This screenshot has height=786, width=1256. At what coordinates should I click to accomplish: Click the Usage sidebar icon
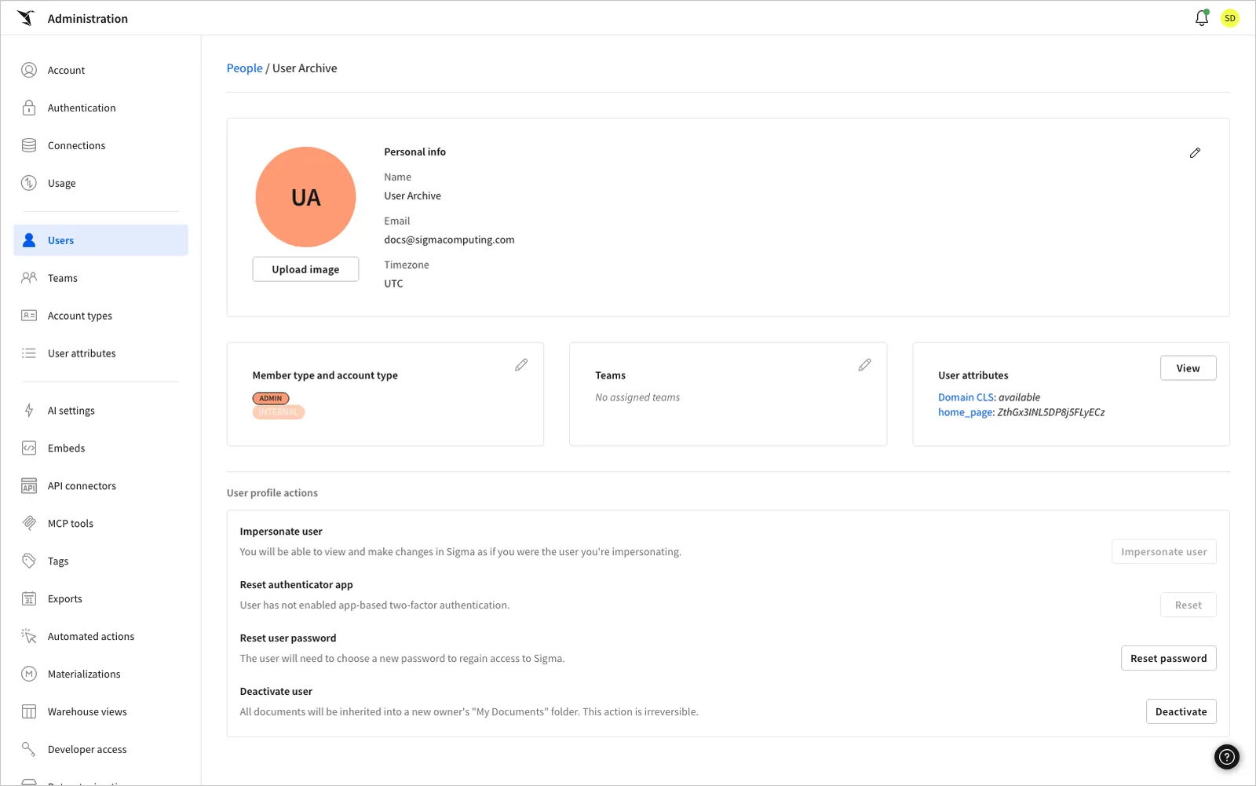[x=29, y=183]
